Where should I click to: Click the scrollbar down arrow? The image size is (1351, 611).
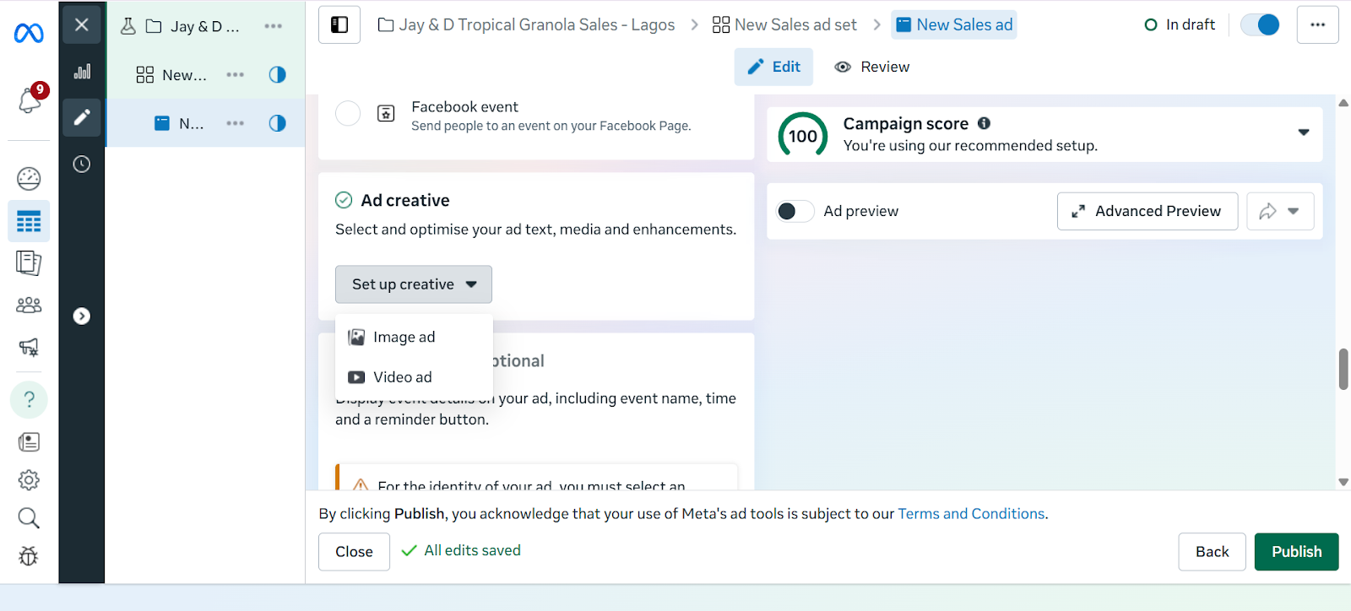coord(1343,482)
